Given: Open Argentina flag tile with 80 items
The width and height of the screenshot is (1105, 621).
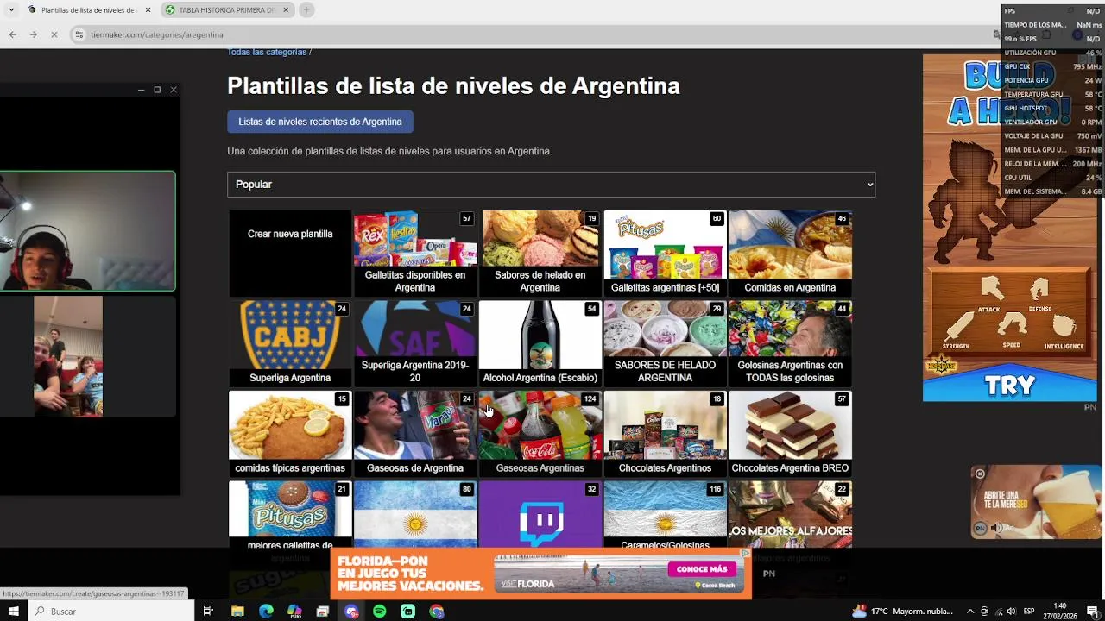Looking at the screenshot, I should [x=415, y=514].
